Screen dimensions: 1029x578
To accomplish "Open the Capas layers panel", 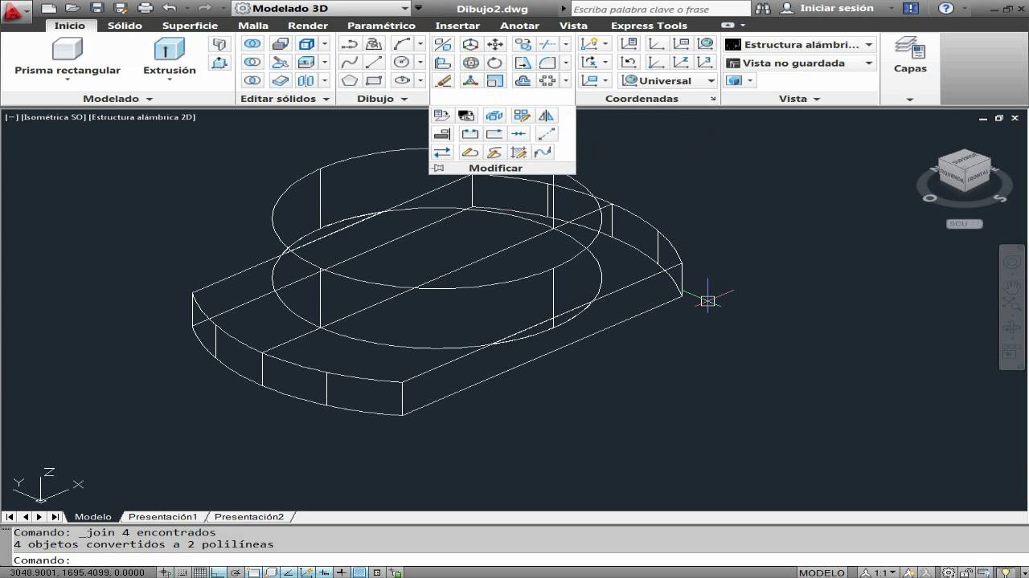I will point(910,56).
